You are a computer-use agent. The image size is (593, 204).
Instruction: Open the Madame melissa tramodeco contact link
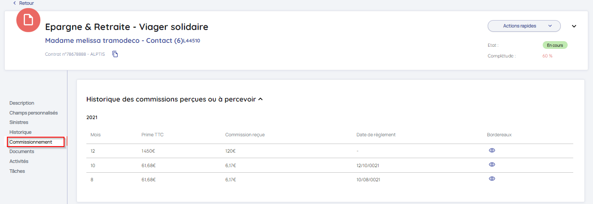coord(114,41)
